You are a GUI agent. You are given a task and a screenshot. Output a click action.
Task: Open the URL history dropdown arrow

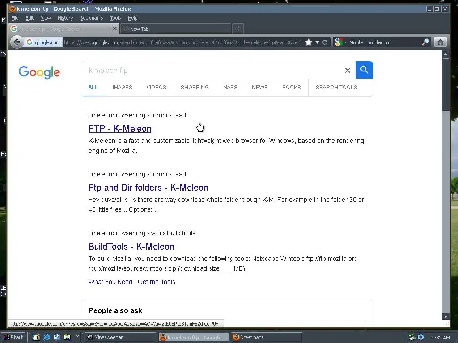pyautogui.click(x=317, y=42)
